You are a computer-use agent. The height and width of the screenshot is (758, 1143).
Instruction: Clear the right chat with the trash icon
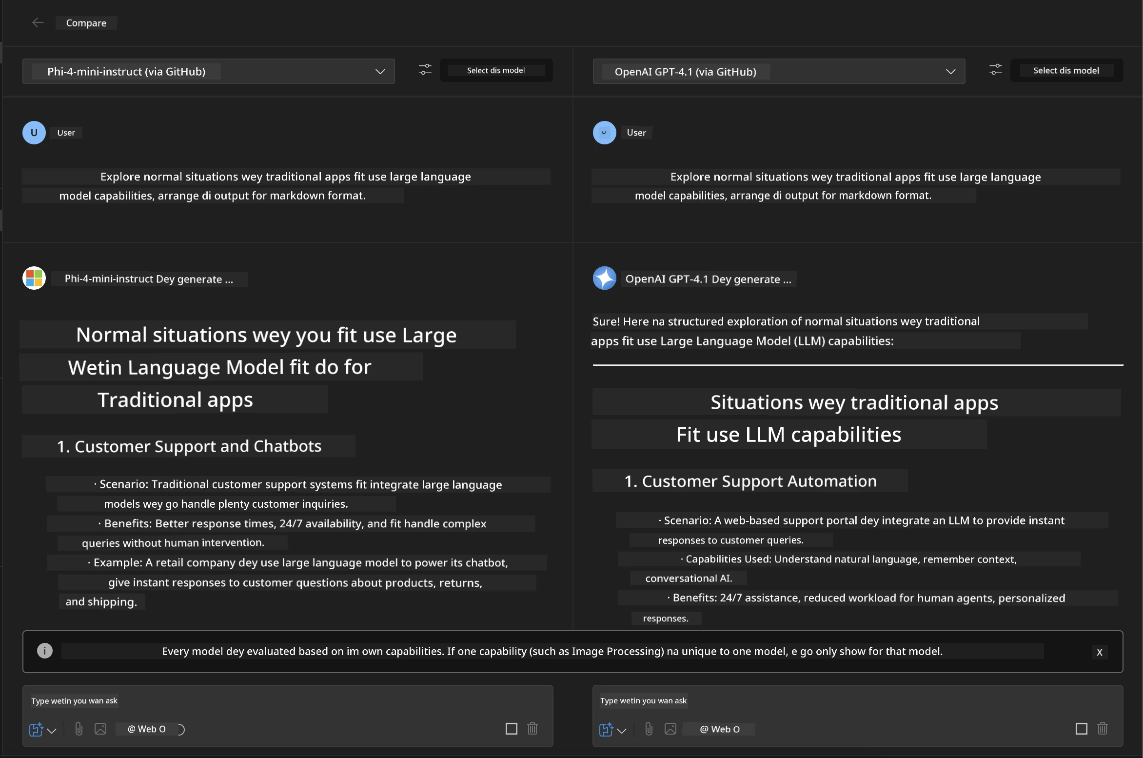1102,728
